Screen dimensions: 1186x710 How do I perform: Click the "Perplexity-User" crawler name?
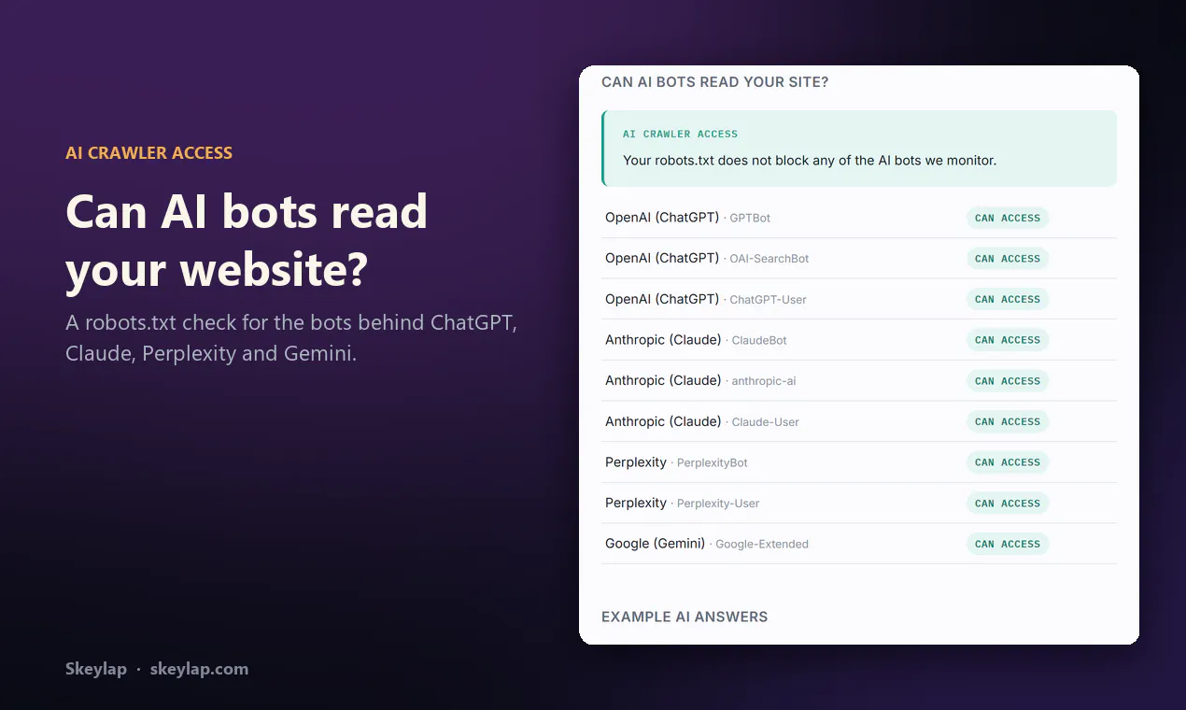718,504
